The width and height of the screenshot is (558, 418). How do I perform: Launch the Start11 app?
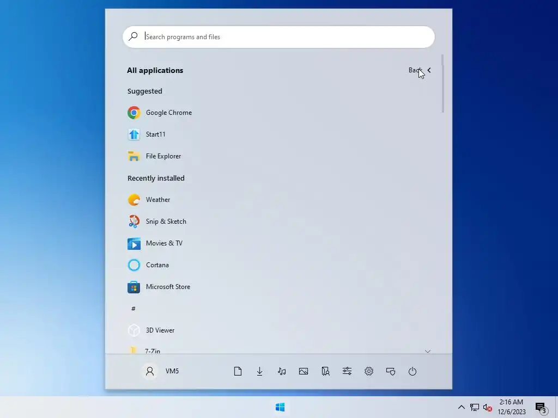click(x=147, y=134)
